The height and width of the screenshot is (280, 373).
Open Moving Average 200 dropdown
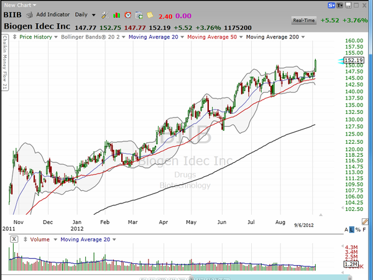[303, 37]
